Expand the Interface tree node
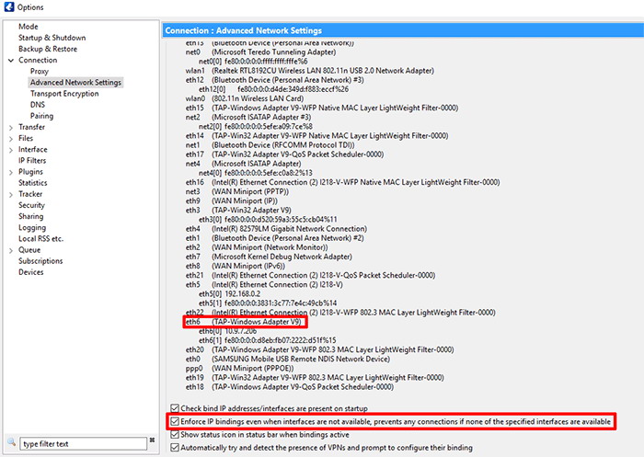 pyautogui.click(x=11, y=150)
